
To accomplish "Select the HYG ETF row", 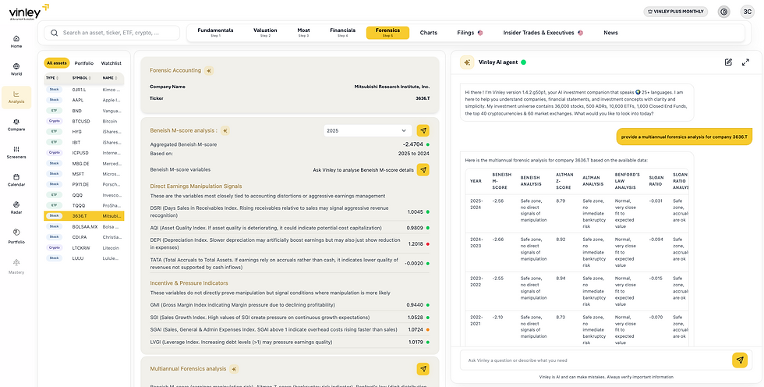I will pos(84,132).
